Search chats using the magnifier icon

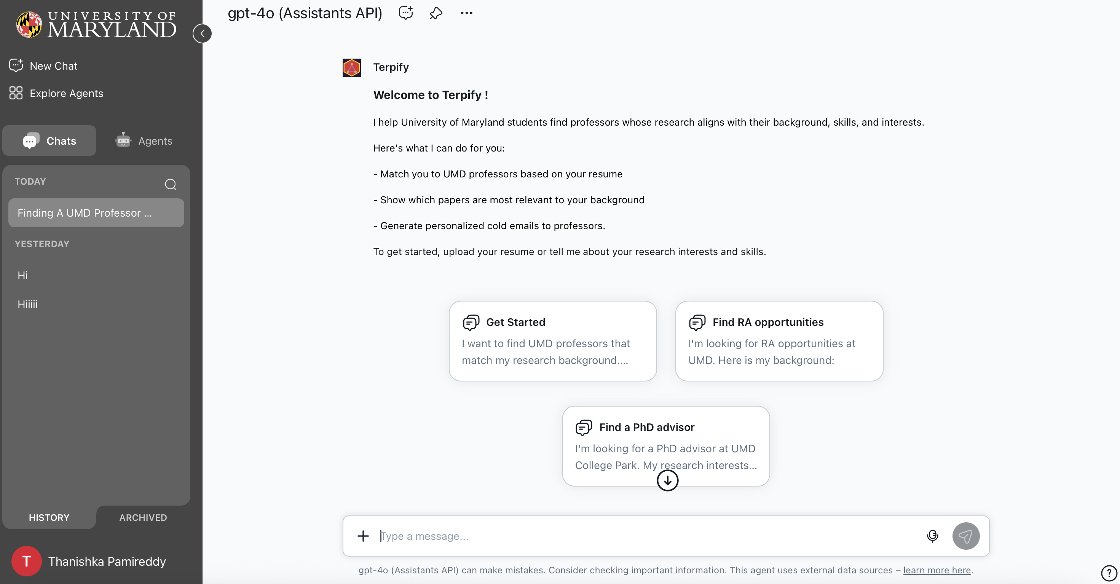[x=171, y=184]
